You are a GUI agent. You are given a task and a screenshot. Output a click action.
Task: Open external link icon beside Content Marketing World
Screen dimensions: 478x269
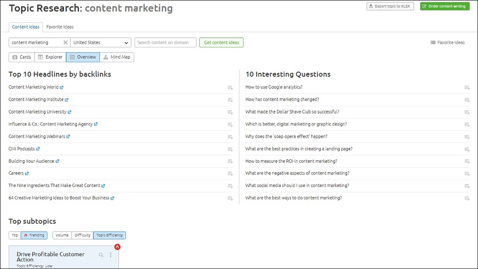pos(62,87)
